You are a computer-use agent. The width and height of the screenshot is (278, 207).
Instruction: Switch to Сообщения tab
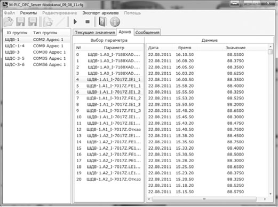click(147, 33)
